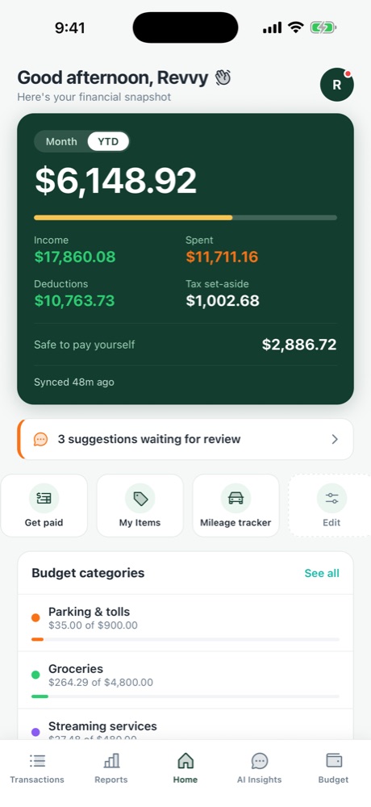
Task: Tap the Synced 48m ago status
Action: pos(74,383)
